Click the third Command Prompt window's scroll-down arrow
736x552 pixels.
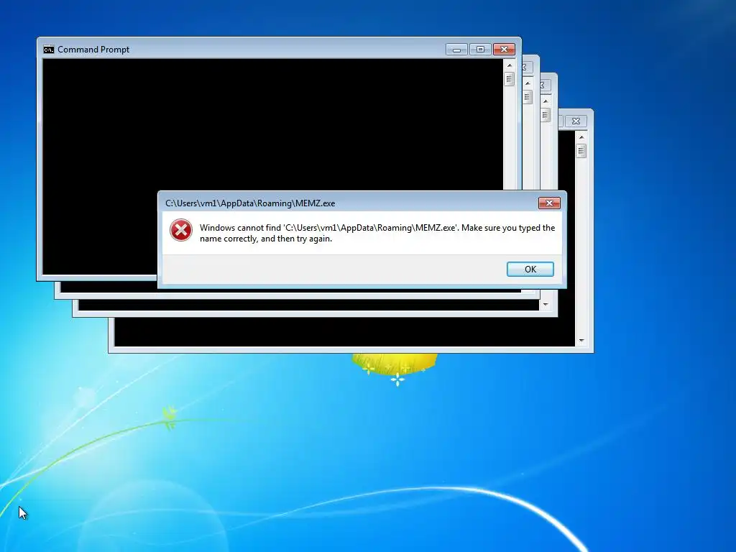546,305
